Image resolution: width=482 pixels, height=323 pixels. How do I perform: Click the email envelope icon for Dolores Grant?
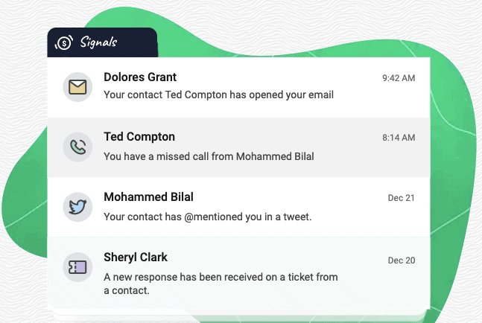coord(77,87)
